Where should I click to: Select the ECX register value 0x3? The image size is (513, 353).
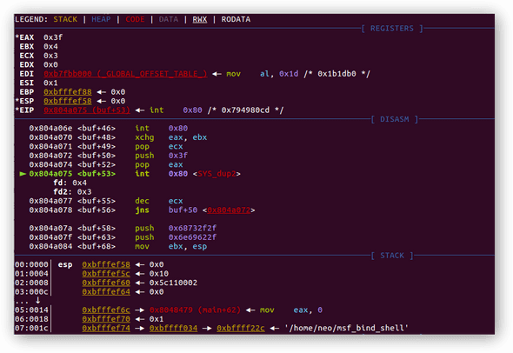coord(50,56)
